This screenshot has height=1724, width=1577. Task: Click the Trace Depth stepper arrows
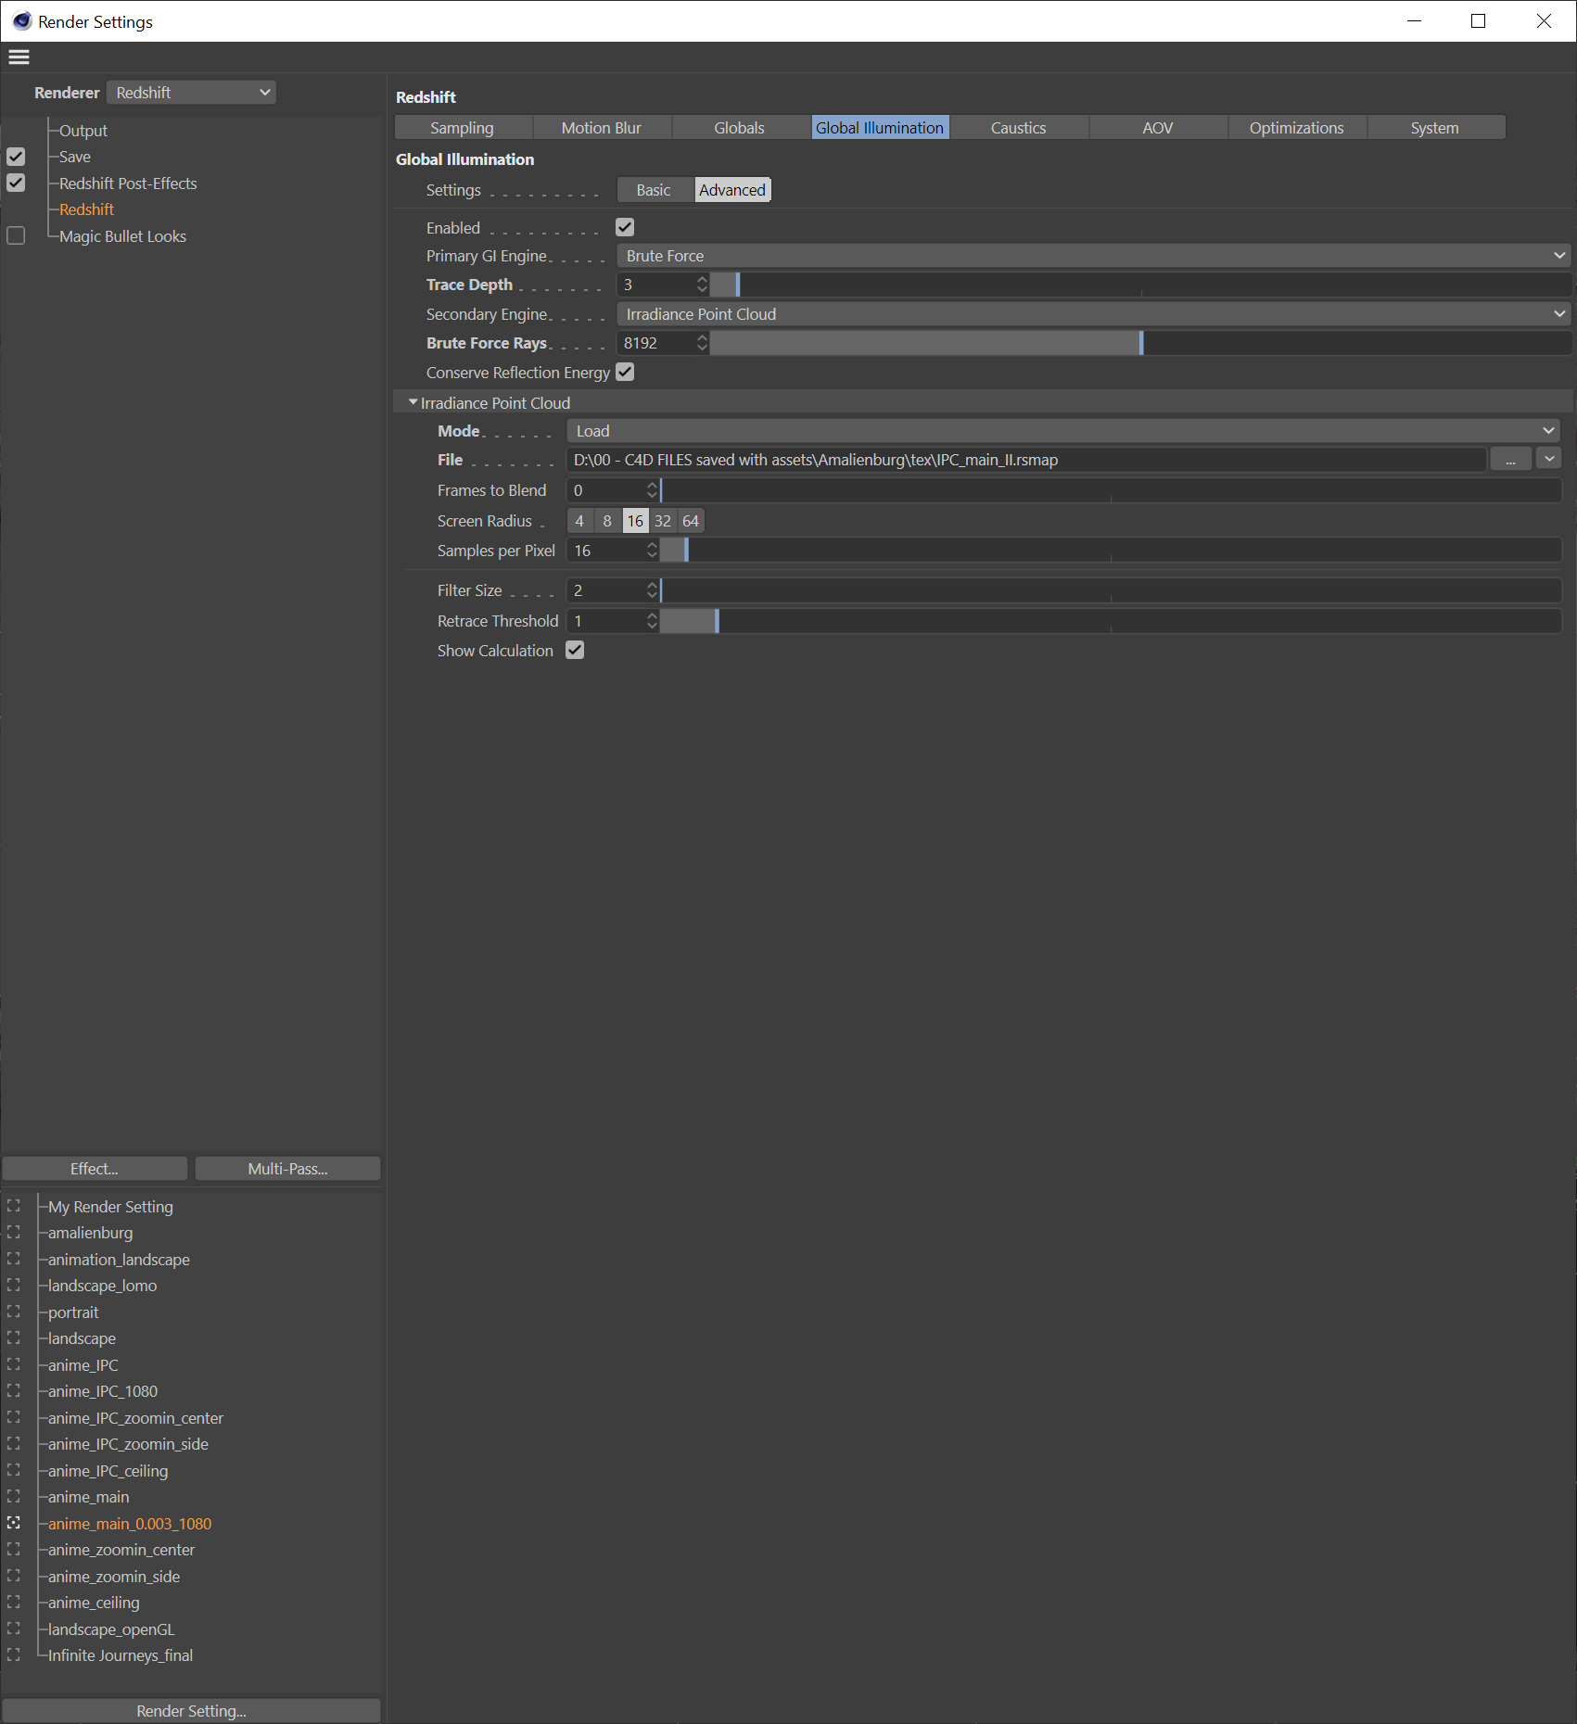pos(702,285)
